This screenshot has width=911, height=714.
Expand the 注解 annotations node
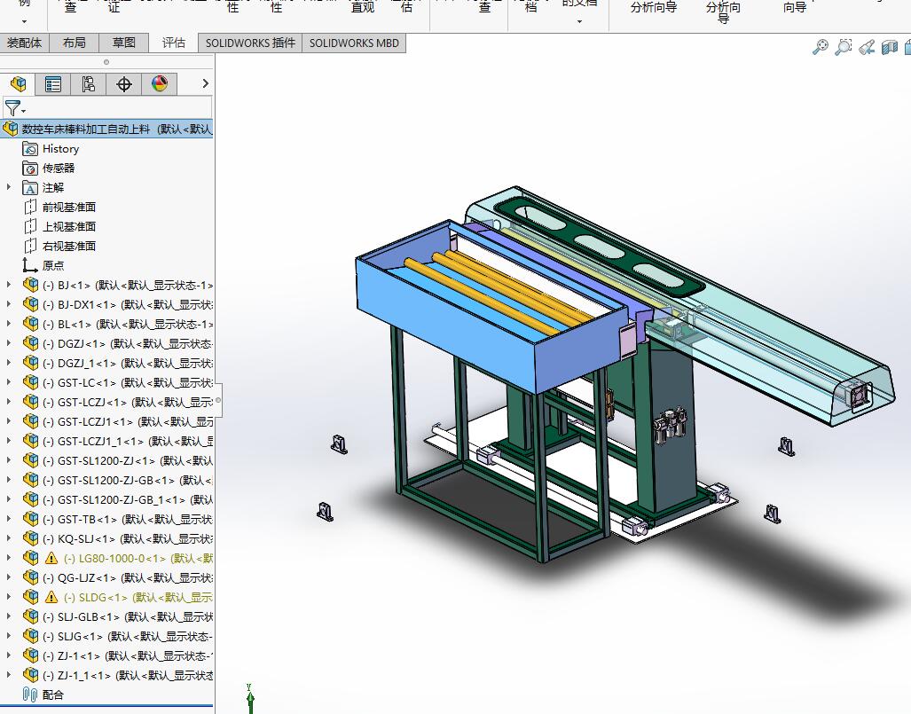point(9,187)
